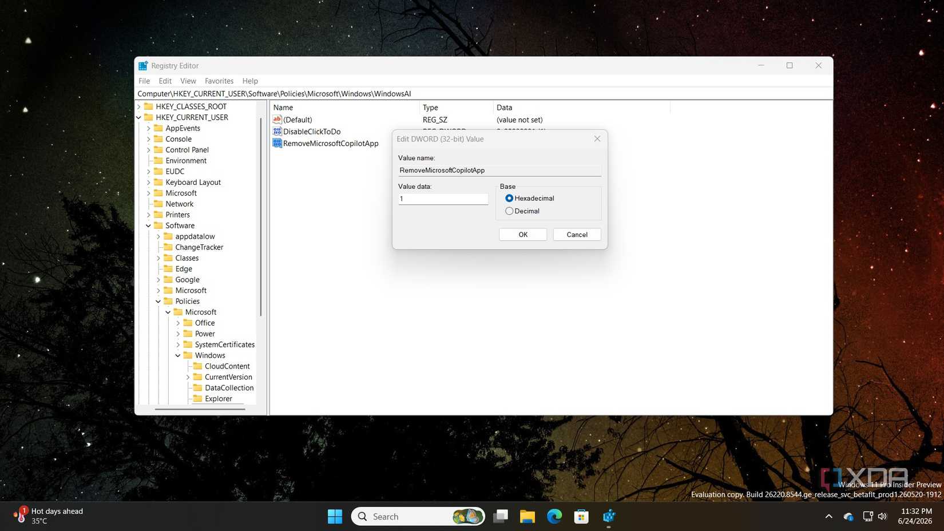This screenshot has height=531, width=944.
Task: Click the Value name field
Action: tap(499, 171)
